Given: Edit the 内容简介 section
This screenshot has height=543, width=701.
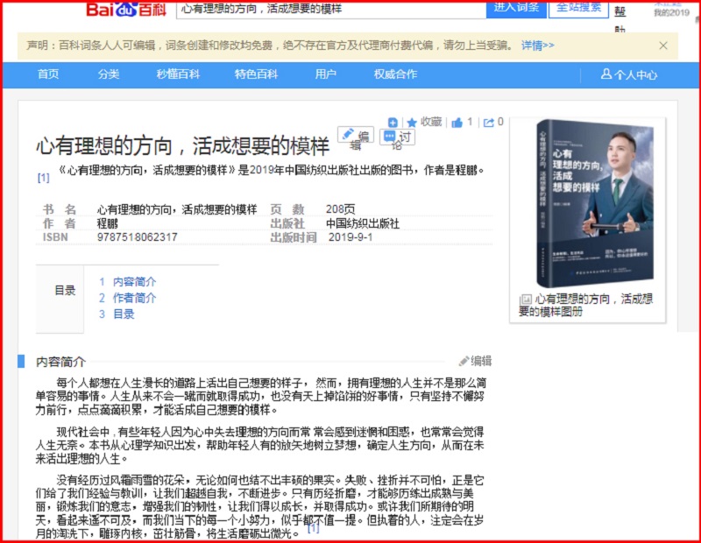Looking at the screenshot, I should [x=475, y=361].
